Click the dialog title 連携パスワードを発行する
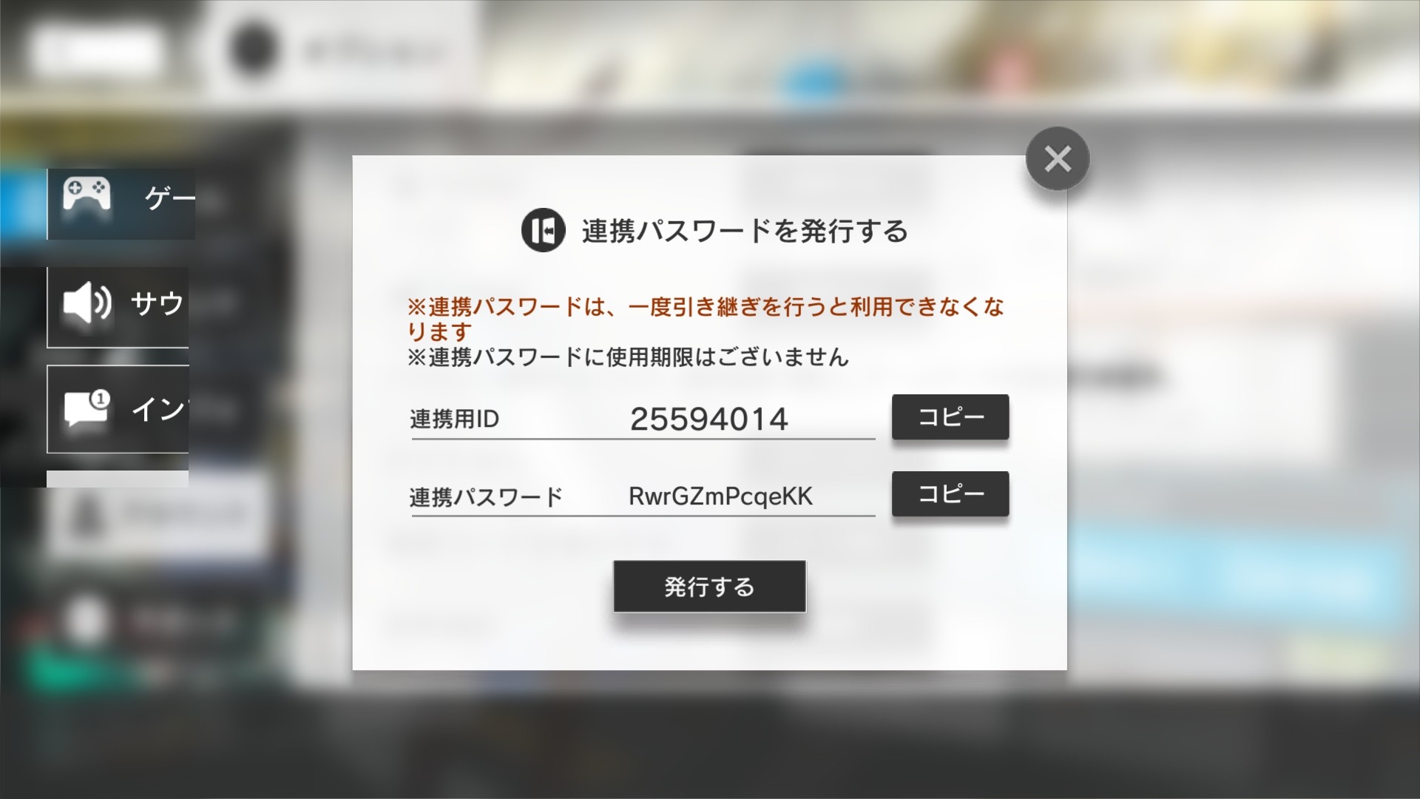Screen dimensions: 1420x799 pyautogui.click(x=745, y=231)
